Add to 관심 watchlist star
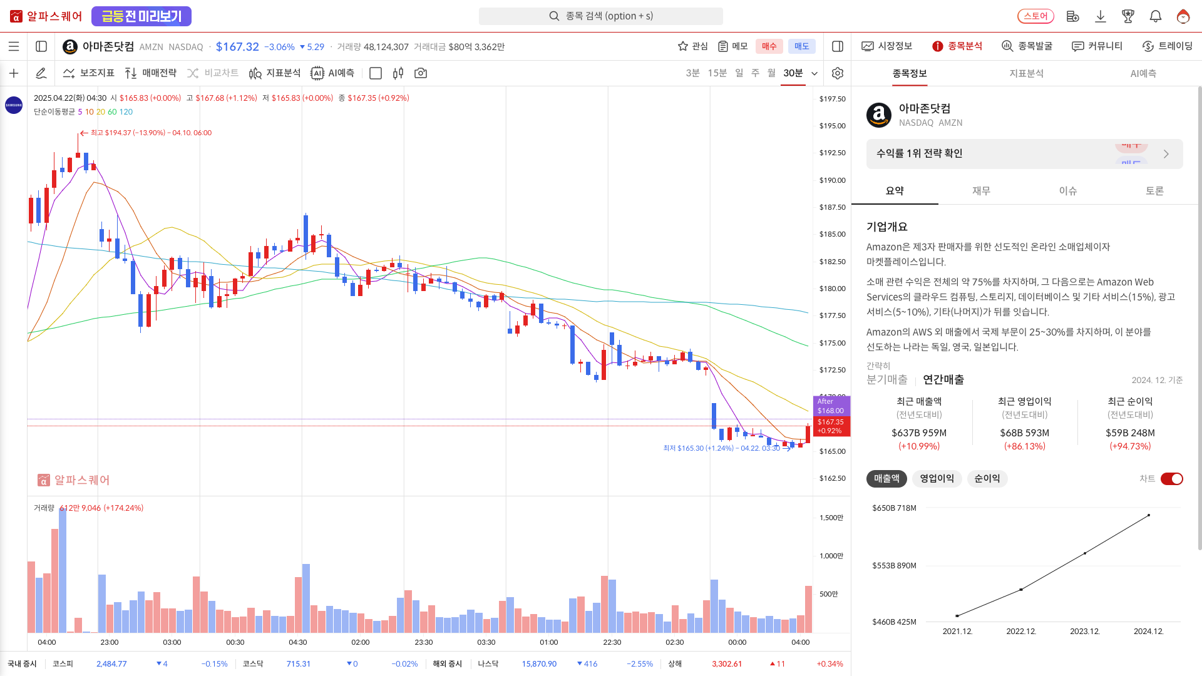This screenshot has height=676, width=1202. click(693, 46)
